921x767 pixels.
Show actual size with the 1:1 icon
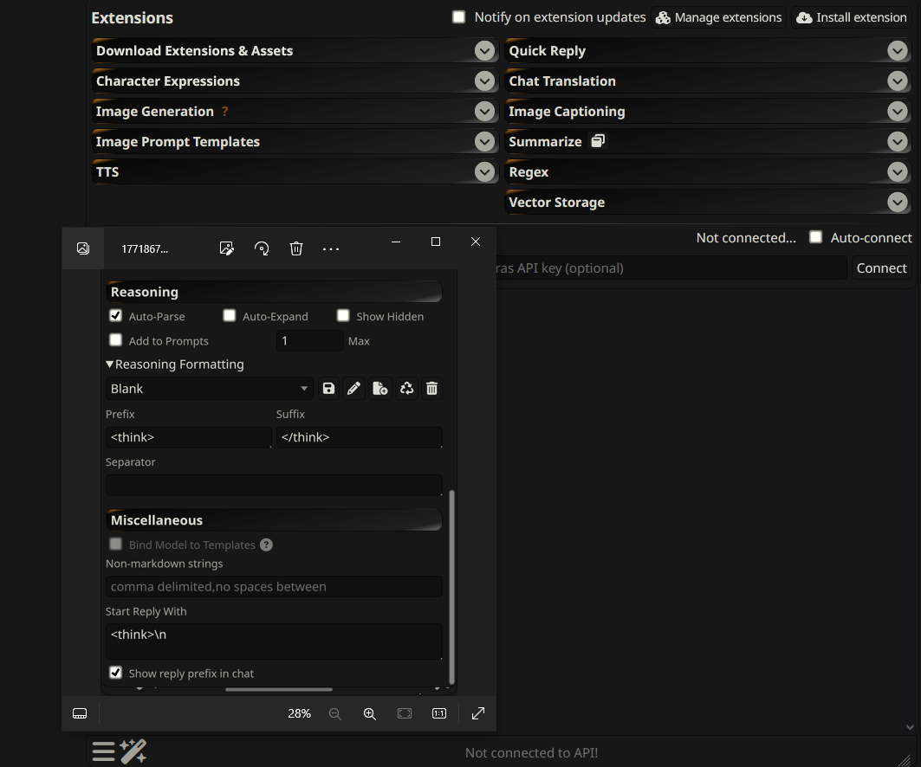coord(439,713)
